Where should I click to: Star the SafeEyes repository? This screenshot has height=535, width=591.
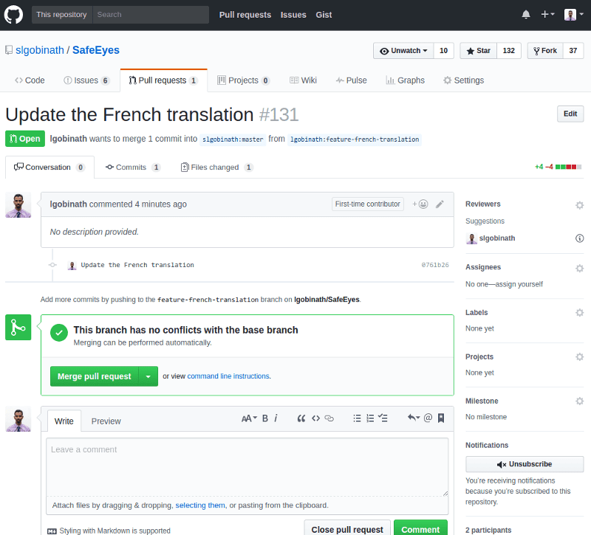[477, 50]
